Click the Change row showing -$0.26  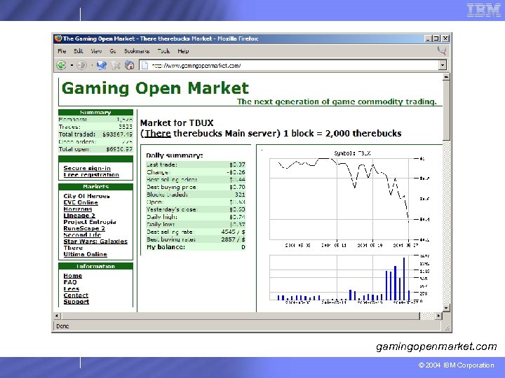(x=196, y=172)
